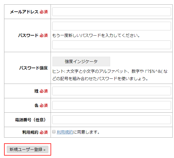Click the メールアドレス label text
Screen dimensions: 174x158
[x=24, y=12]
